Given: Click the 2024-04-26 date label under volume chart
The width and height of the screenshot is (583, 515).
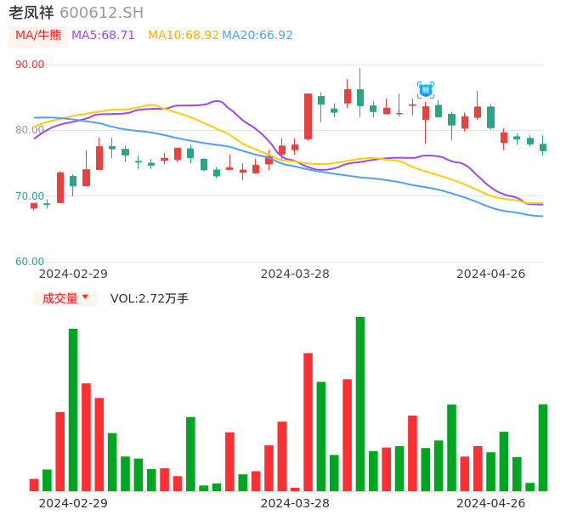Looking at the screenshot, I should coord(490,503).
